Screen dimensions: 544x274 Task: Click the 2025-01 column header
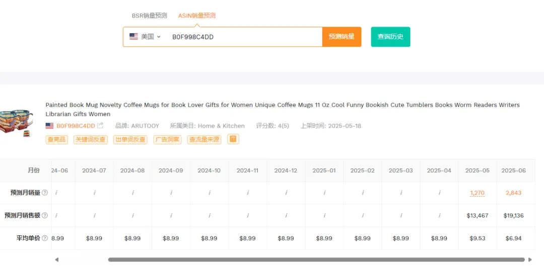point(324,170)
